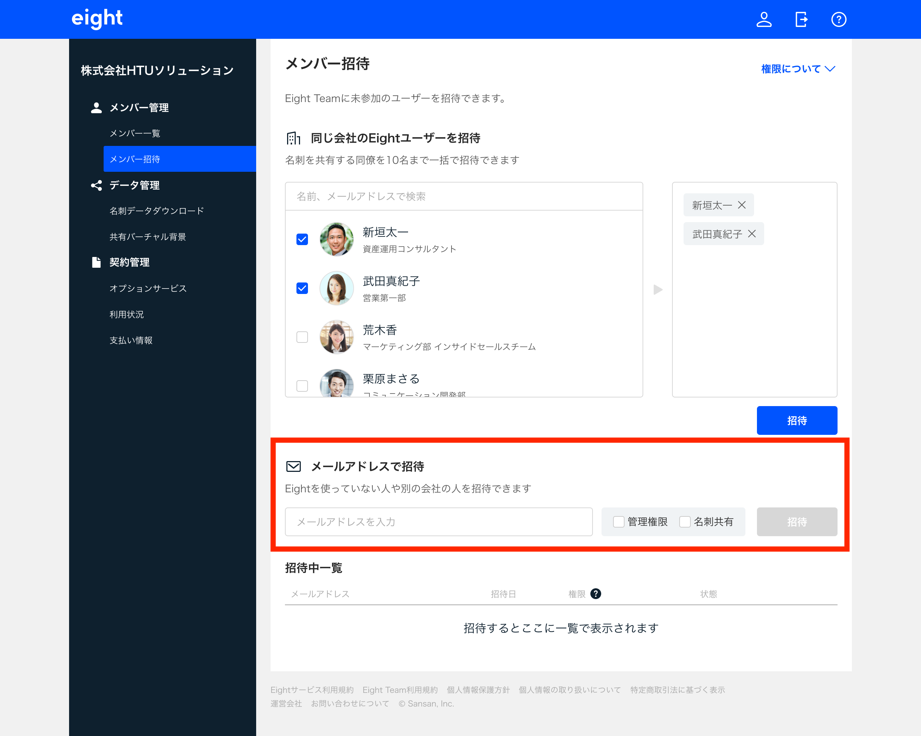Open 利用状況 in sidebar
Image resolution: width=921 pixels, height=736 pixels.
pyautogui.click(x=126, y=314)
